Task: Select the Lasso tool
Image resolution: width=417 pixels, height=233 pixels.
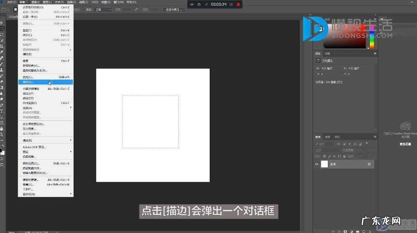Action: 2,35
